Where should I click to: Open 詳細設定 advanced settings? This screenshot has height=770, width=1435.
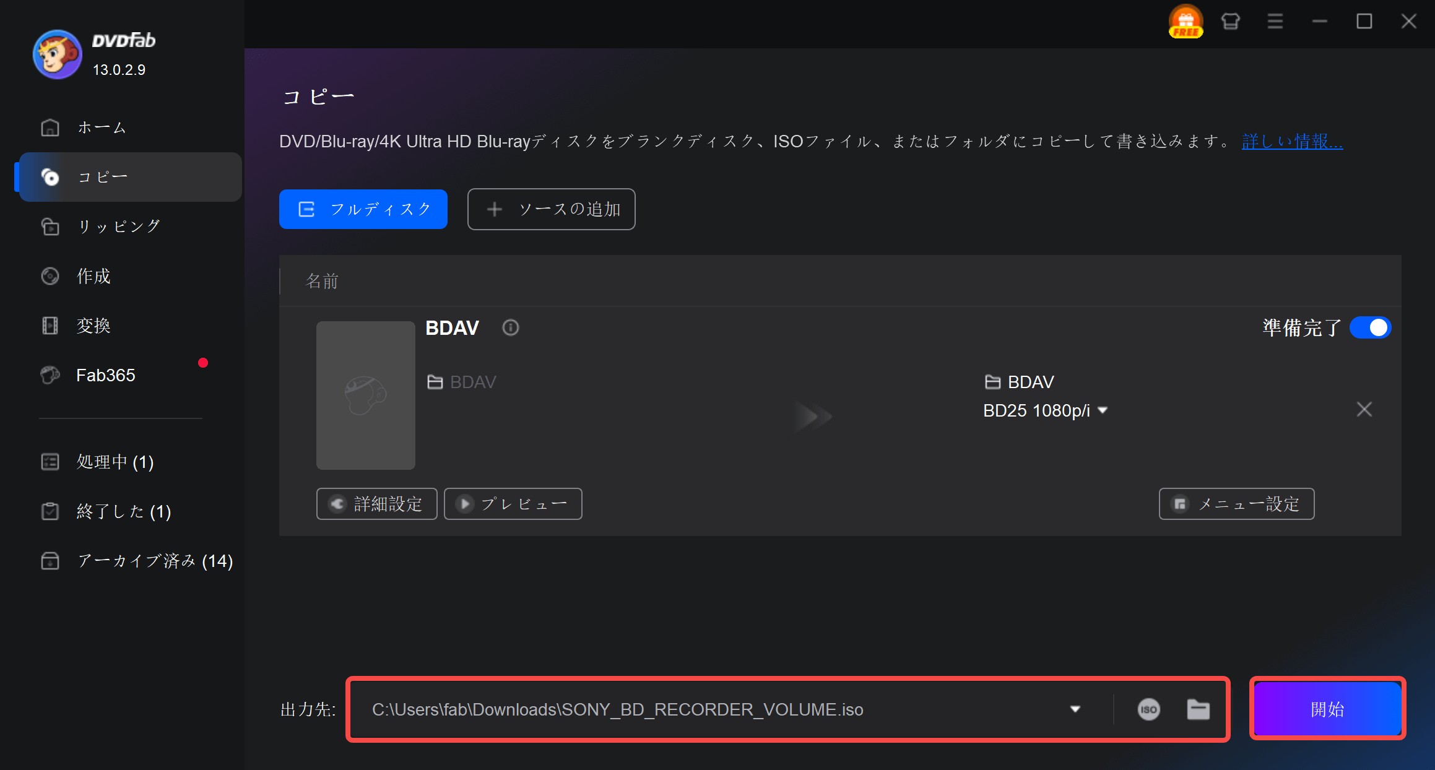(x=377, y=504)
